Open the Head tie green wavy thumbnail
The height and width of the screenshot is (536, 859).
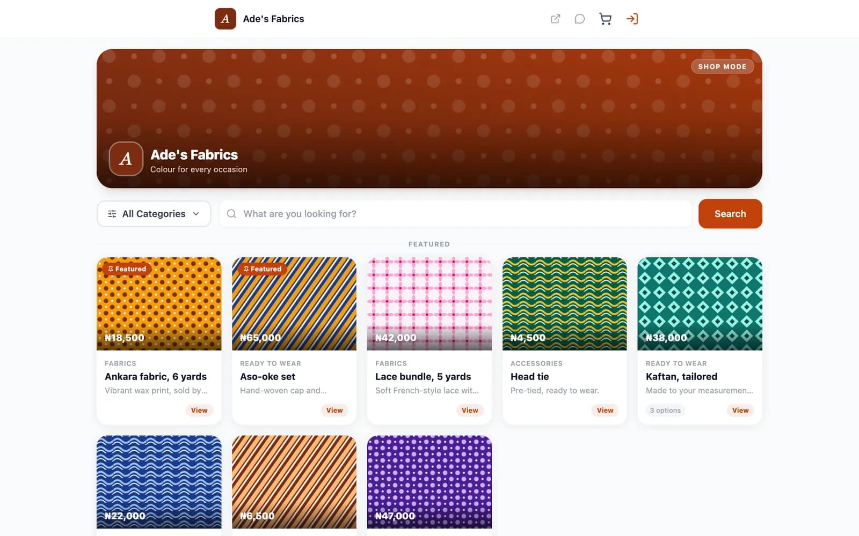[x=565, y=304]
